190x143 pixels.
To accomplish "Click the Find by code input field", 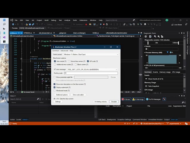I will coord(91,73).
